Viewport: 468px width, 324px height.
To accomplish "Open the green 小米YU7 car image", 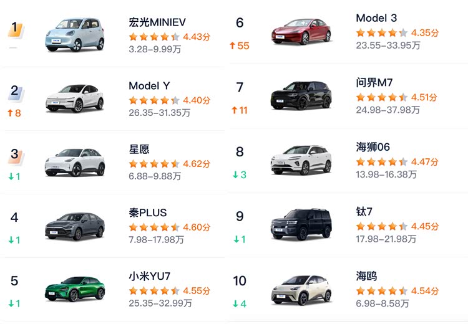I will pos(74,289).
